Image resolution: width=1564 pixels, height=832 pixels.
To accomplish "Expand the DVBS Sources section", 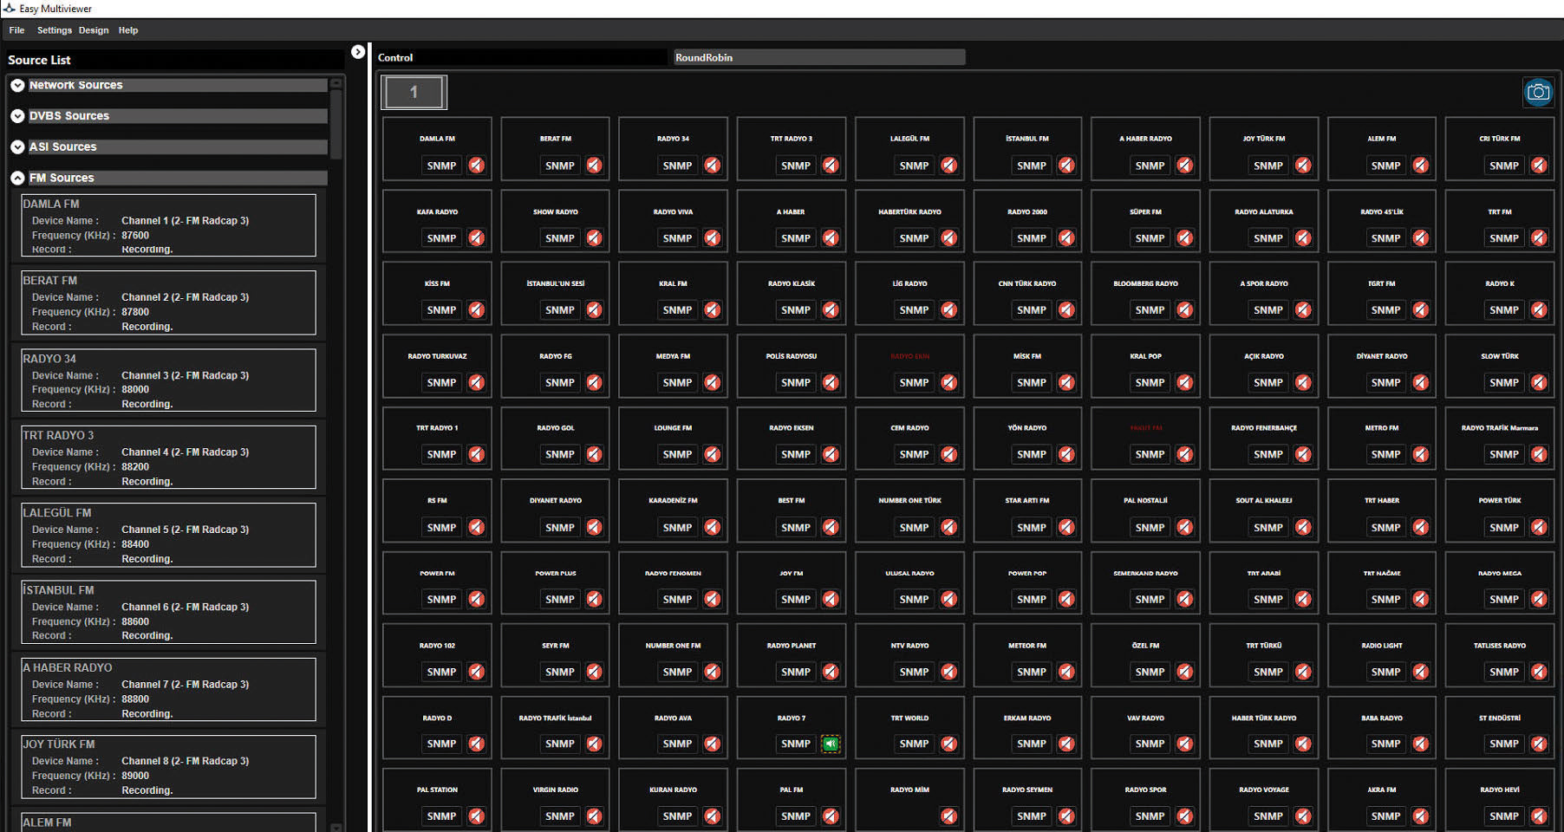I will pos(17,116).
